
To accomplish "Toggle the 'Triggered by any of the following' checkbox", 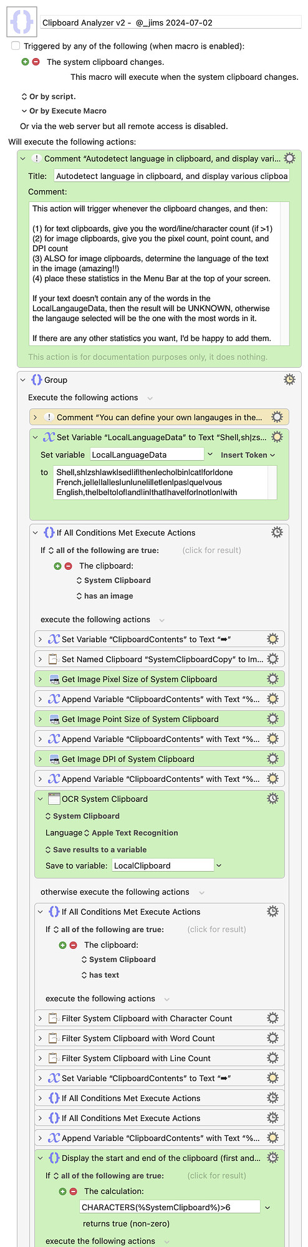I will 16,46.
